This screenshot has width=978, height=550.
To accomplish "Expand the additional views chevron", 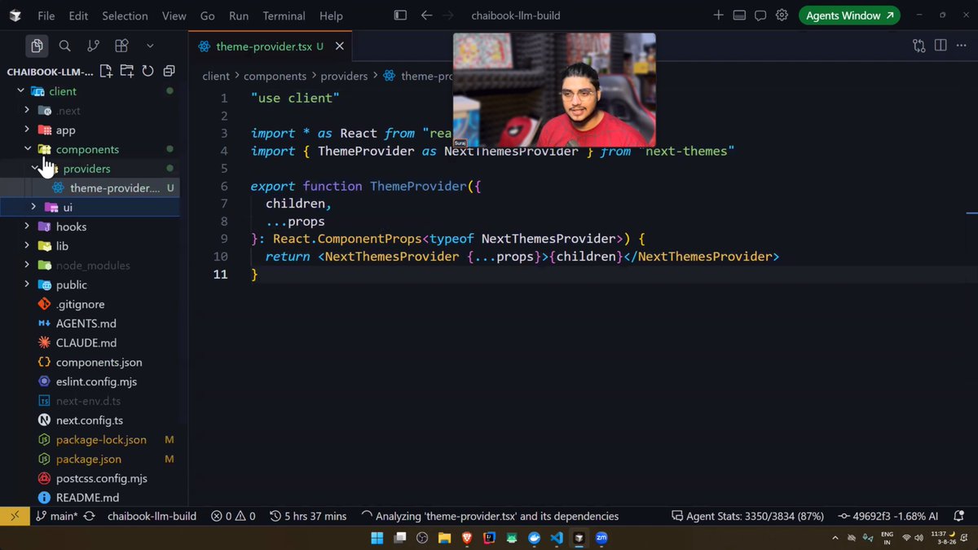I will coord(150,46).
